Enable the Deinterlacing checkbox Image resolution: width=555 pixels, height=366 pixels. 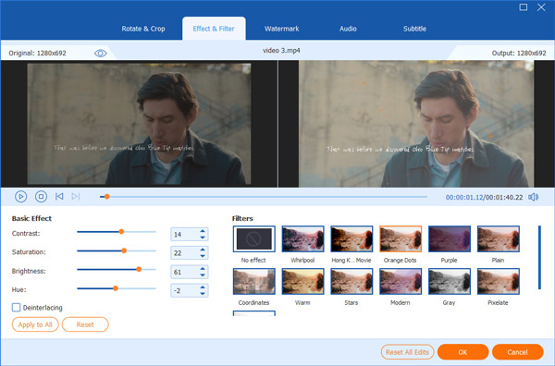click(16, 307)
